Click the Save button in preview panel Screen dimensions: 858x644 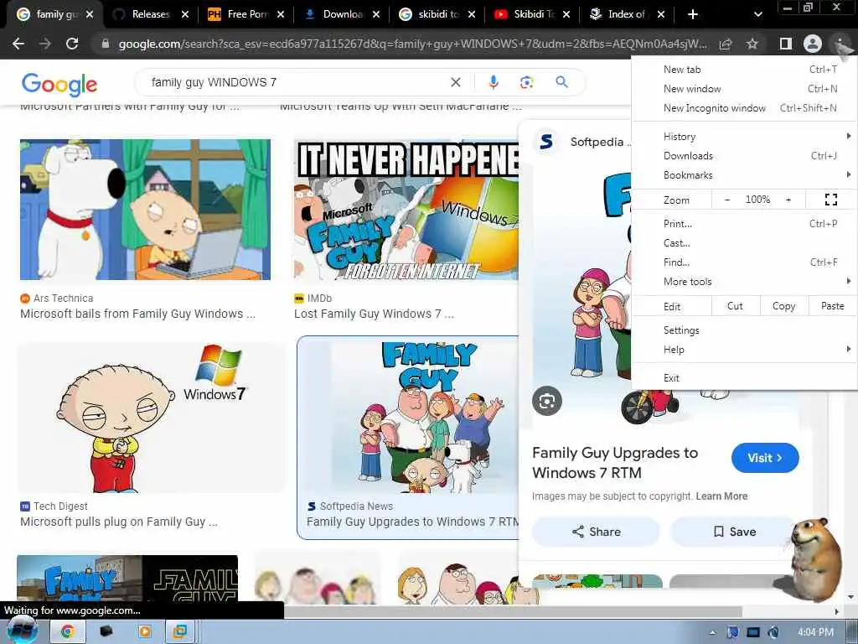(734, 532)
